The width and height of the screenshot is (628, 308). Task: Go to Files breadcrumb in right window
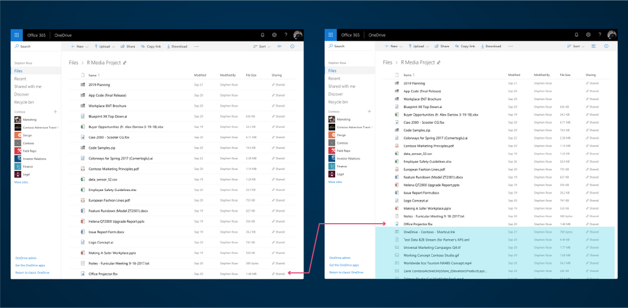pos(387,62)
